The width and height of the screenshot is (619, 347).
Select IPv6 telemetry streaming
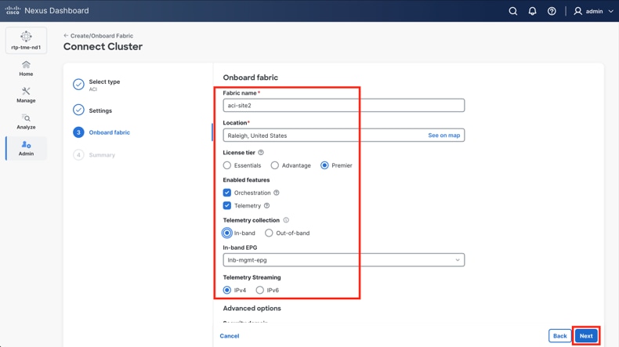pos(260,290)
